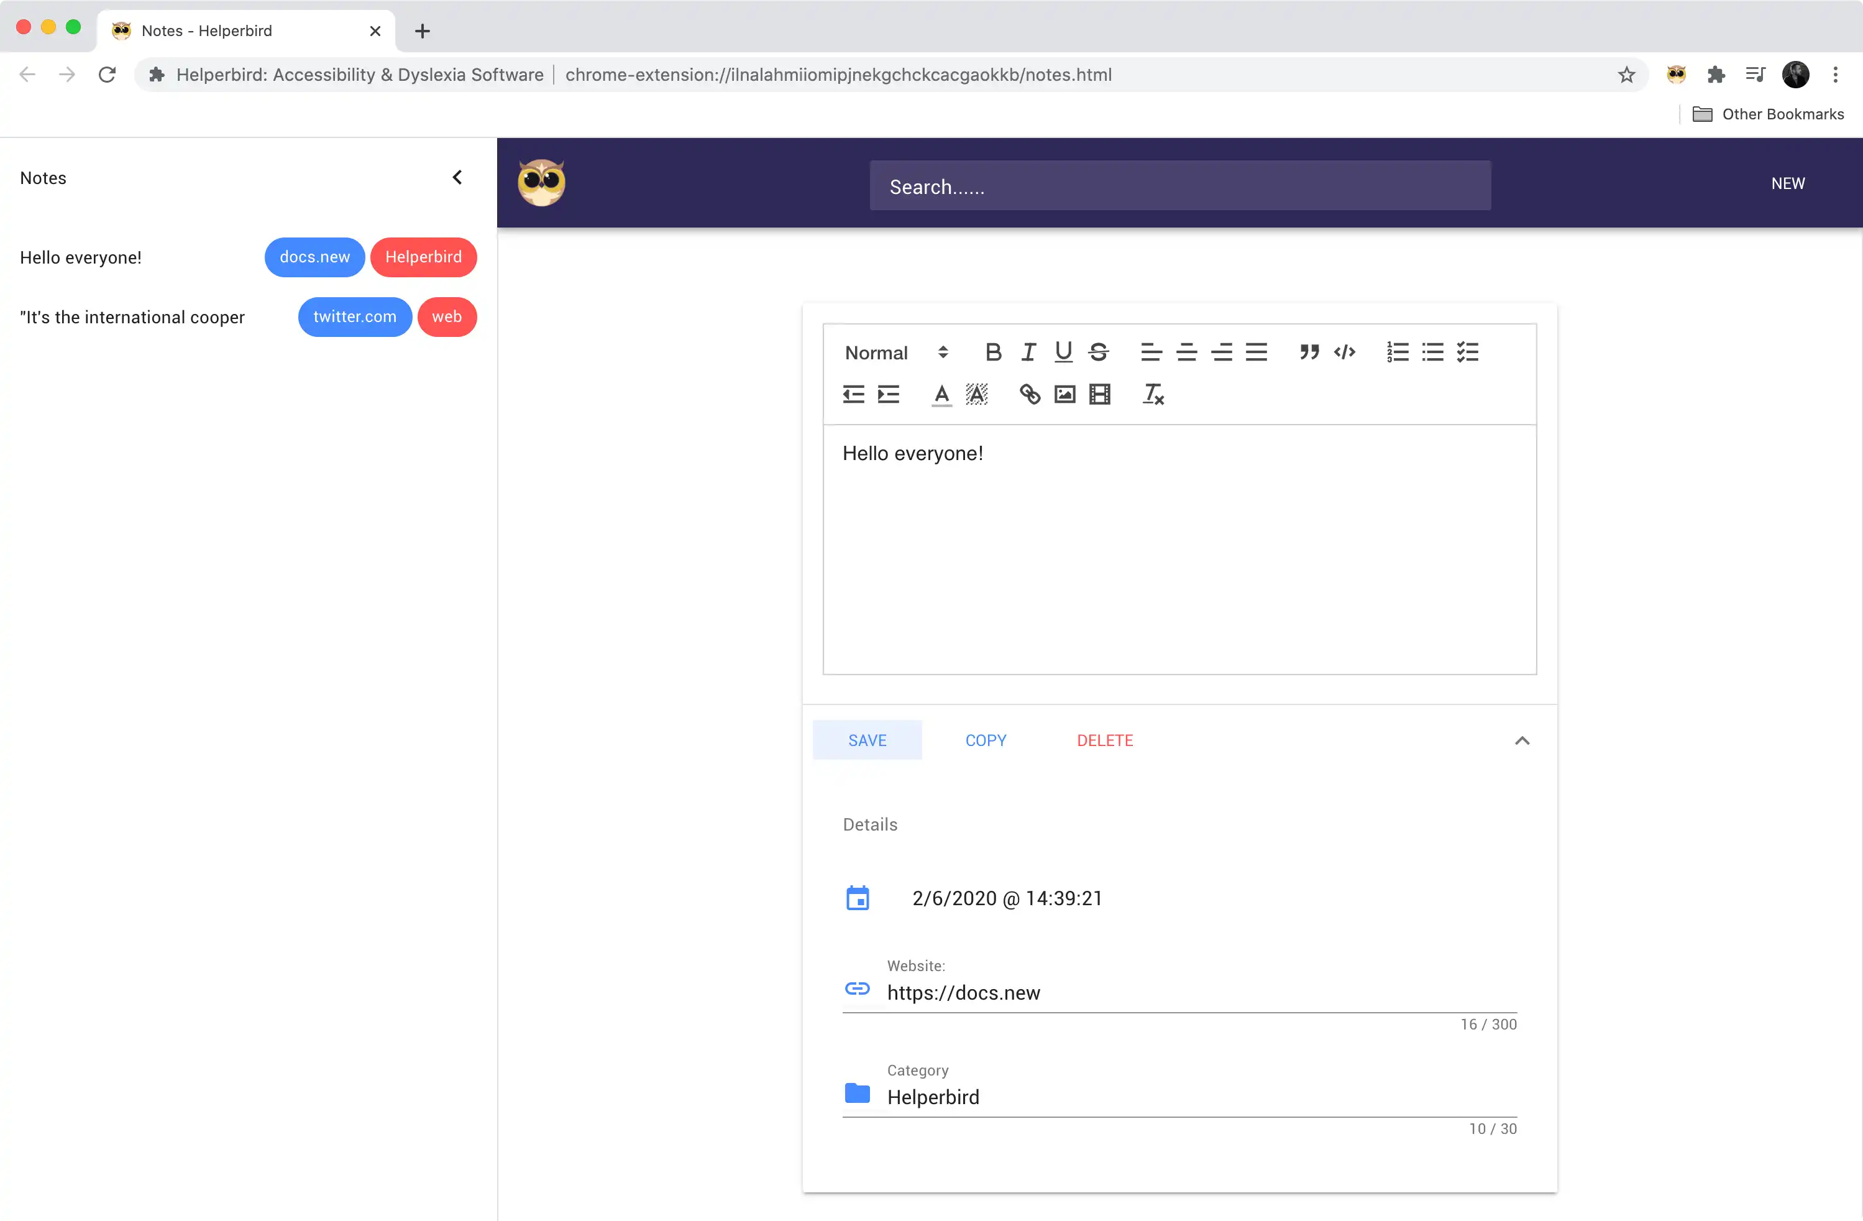The width and height of the screenshot is (1863, 1221).
Task: Insert a hyperlink
Action: pyautogui.click(x=1029, y=395)
